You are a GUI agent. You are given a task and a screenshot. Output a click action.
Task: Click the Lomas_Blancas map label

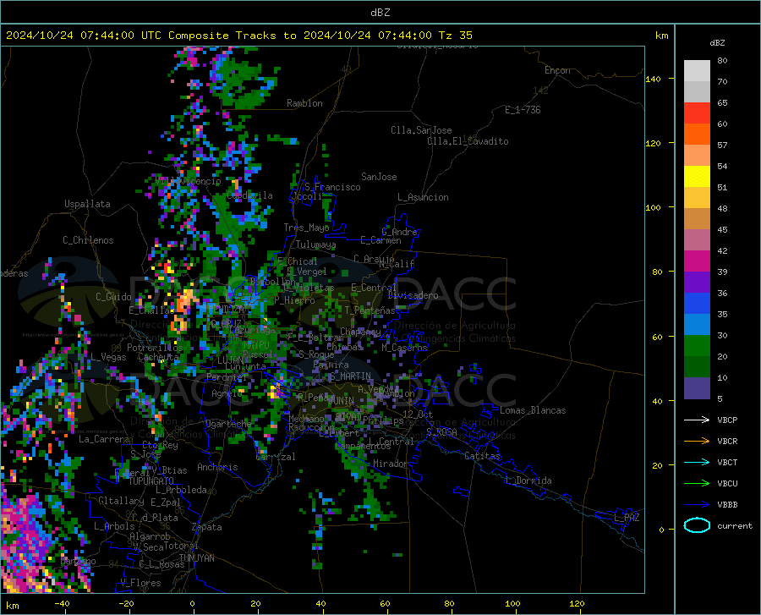point(533,410)
